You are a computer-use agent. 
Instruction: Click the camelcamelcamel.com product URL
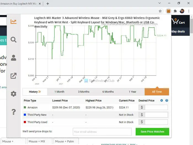pos(130,24)
